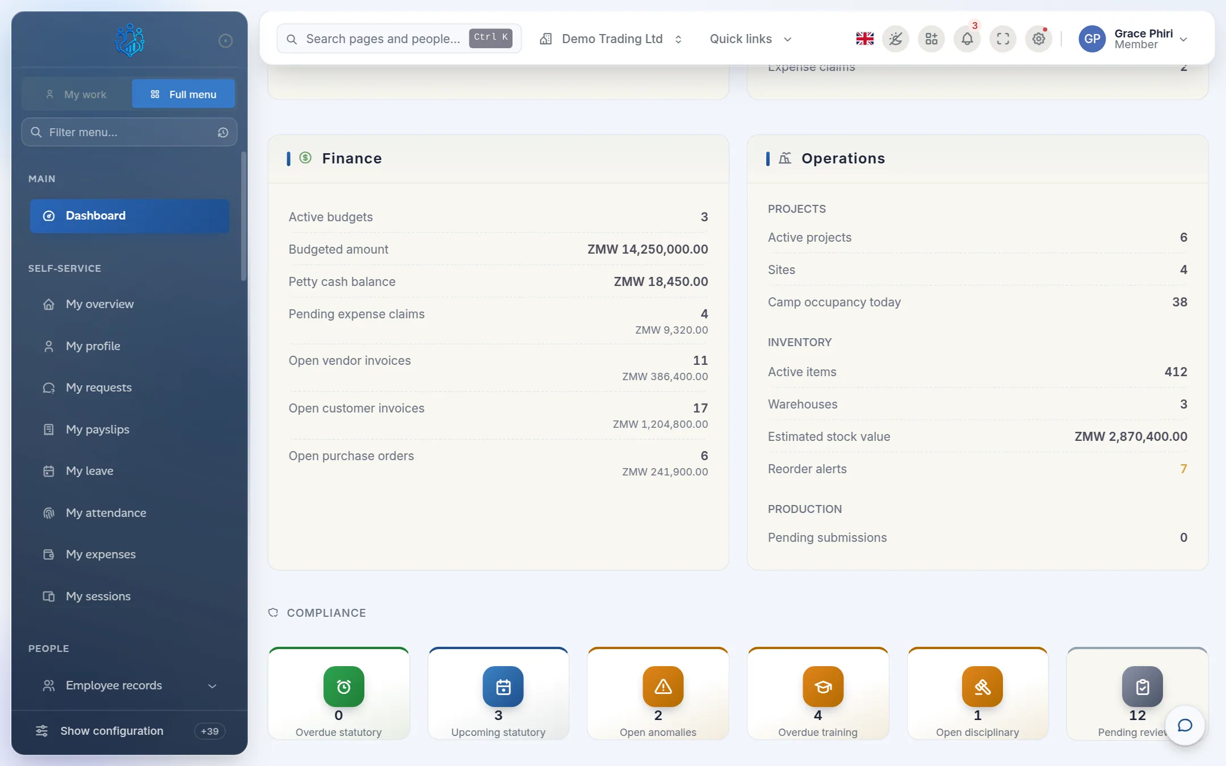Image resolution: width=1226 pixels, height=766 pixels.
Task: Click the Open anomalies warning icon
Action: click(x=663, y=687)
